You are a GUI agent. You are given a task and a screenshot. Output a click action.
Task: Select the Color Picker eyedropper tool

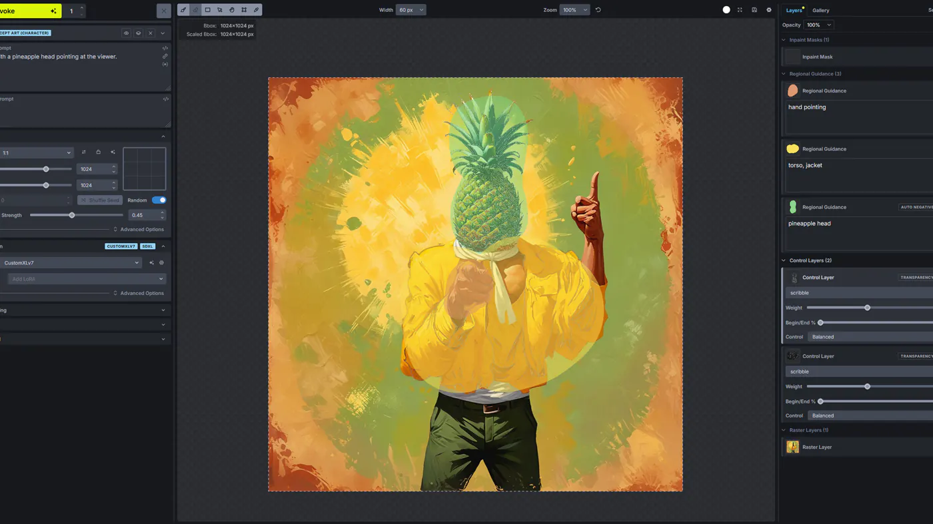coord(256,10)
